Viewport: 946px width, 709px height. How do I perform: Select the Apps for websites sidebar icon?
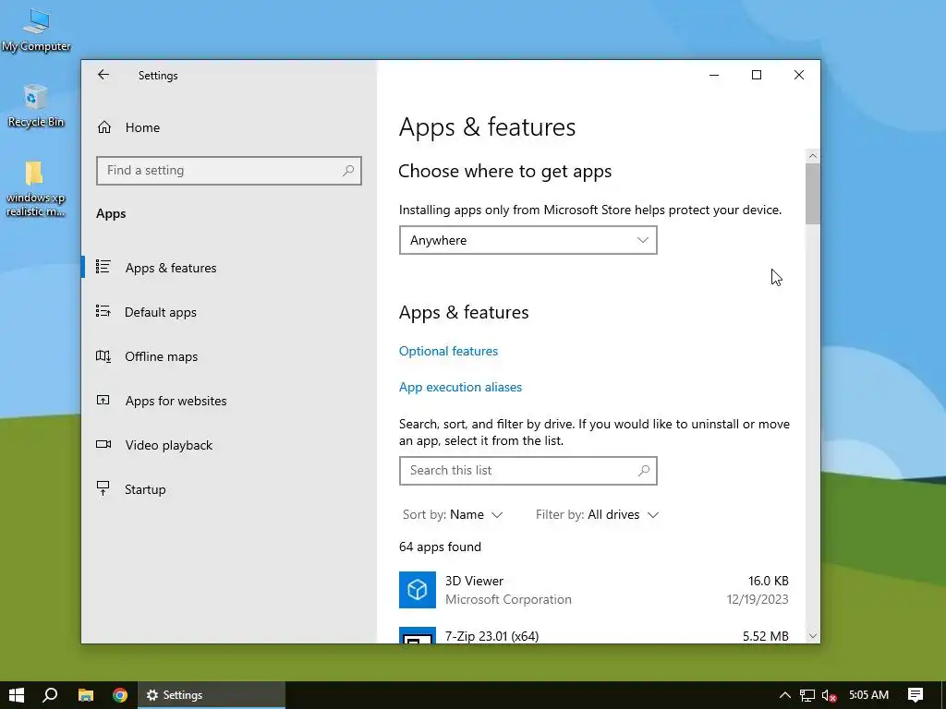click(x=103, y=400)
